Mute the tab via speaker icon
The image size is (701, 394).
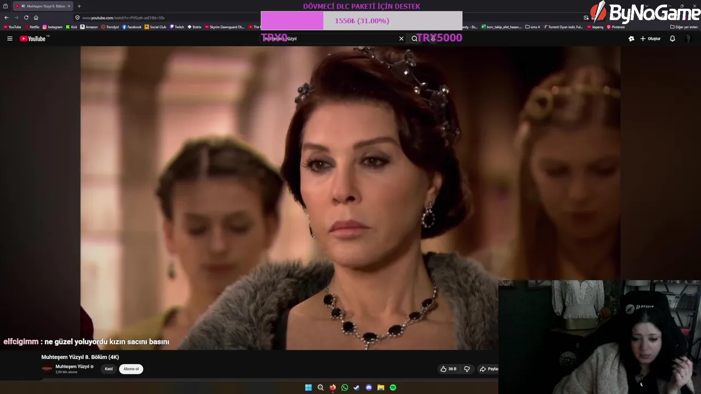(x=23, y=6)
